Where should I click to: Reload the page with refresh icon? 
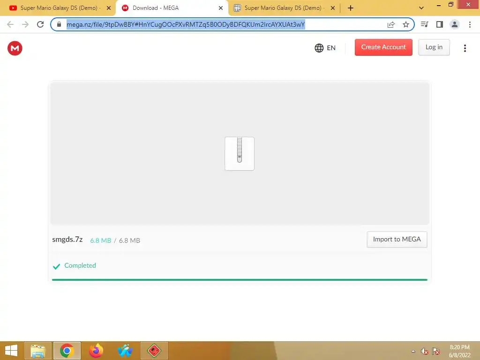coord(40,24)
